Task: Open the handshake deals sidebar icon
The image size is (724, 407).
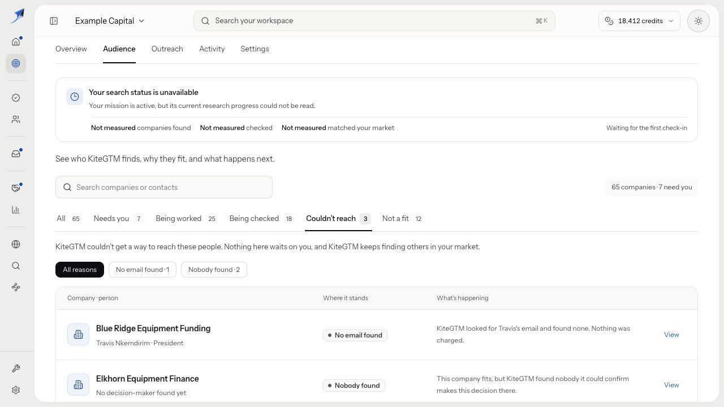Action: click(16, 188)
